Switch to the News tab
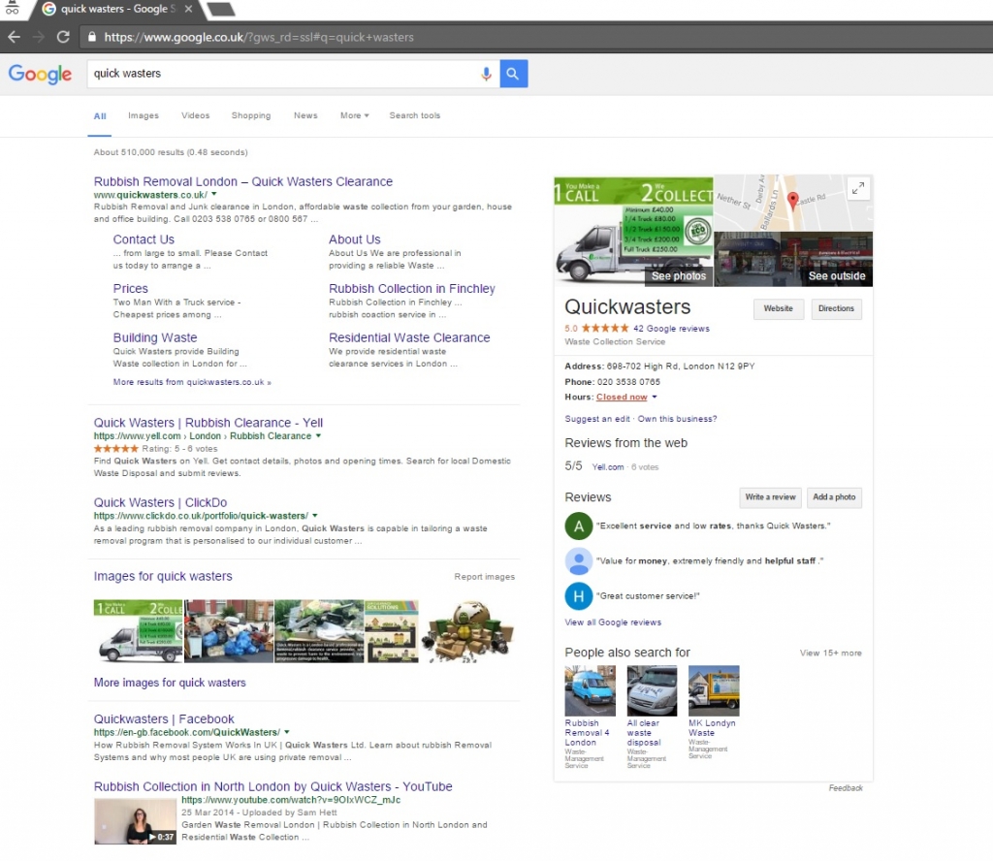Screen dimensions: 993x861 pyautogui.click(x=305, y=115)
